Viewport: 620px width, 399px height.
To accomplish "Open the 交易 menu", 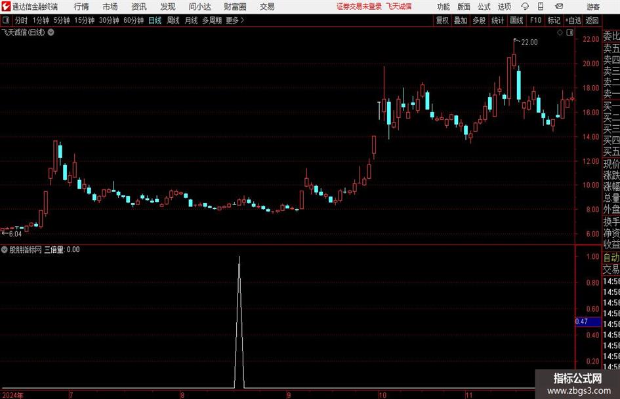I will pyautogui.click(x=267, y=7).
